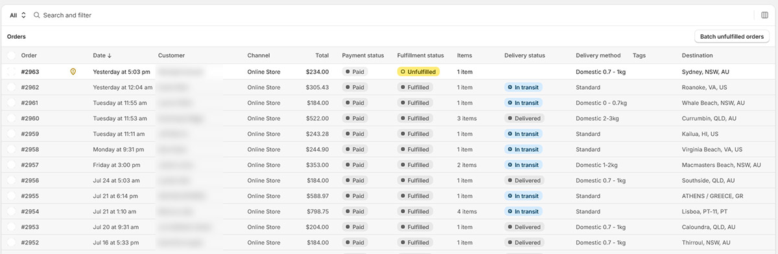The height and width of the screenshot is (254, 778).
Task: Sort by the Customer column header
Action: point(171,56)
